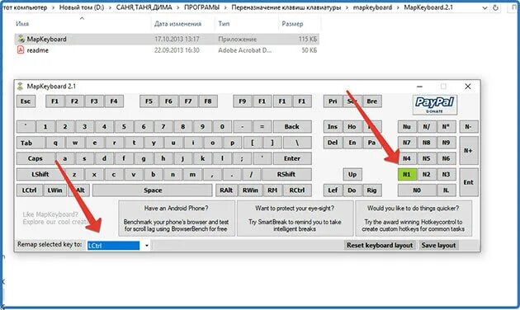Screen dimensions: 520x310
Task: Select the N0 numpad key
Action: pyautogui.click(x=417, y=190)
